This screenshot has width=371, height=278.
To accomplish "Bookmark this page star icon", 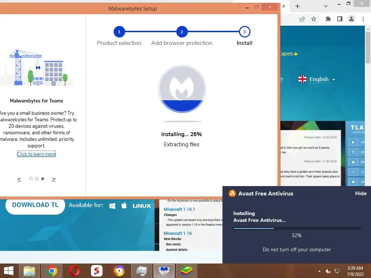I will (314, 19).
